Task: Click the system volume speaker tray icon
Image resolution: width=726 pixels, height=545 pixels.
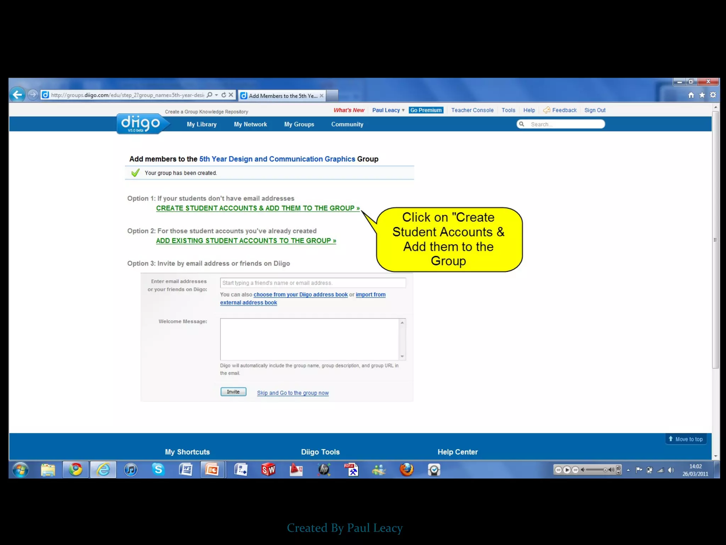Action: [671, 470]
